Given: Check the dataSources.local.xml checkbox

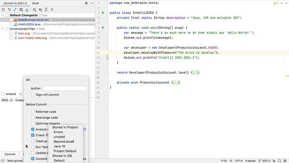Looking at the screenshot, I should click(x=11, y=20).
